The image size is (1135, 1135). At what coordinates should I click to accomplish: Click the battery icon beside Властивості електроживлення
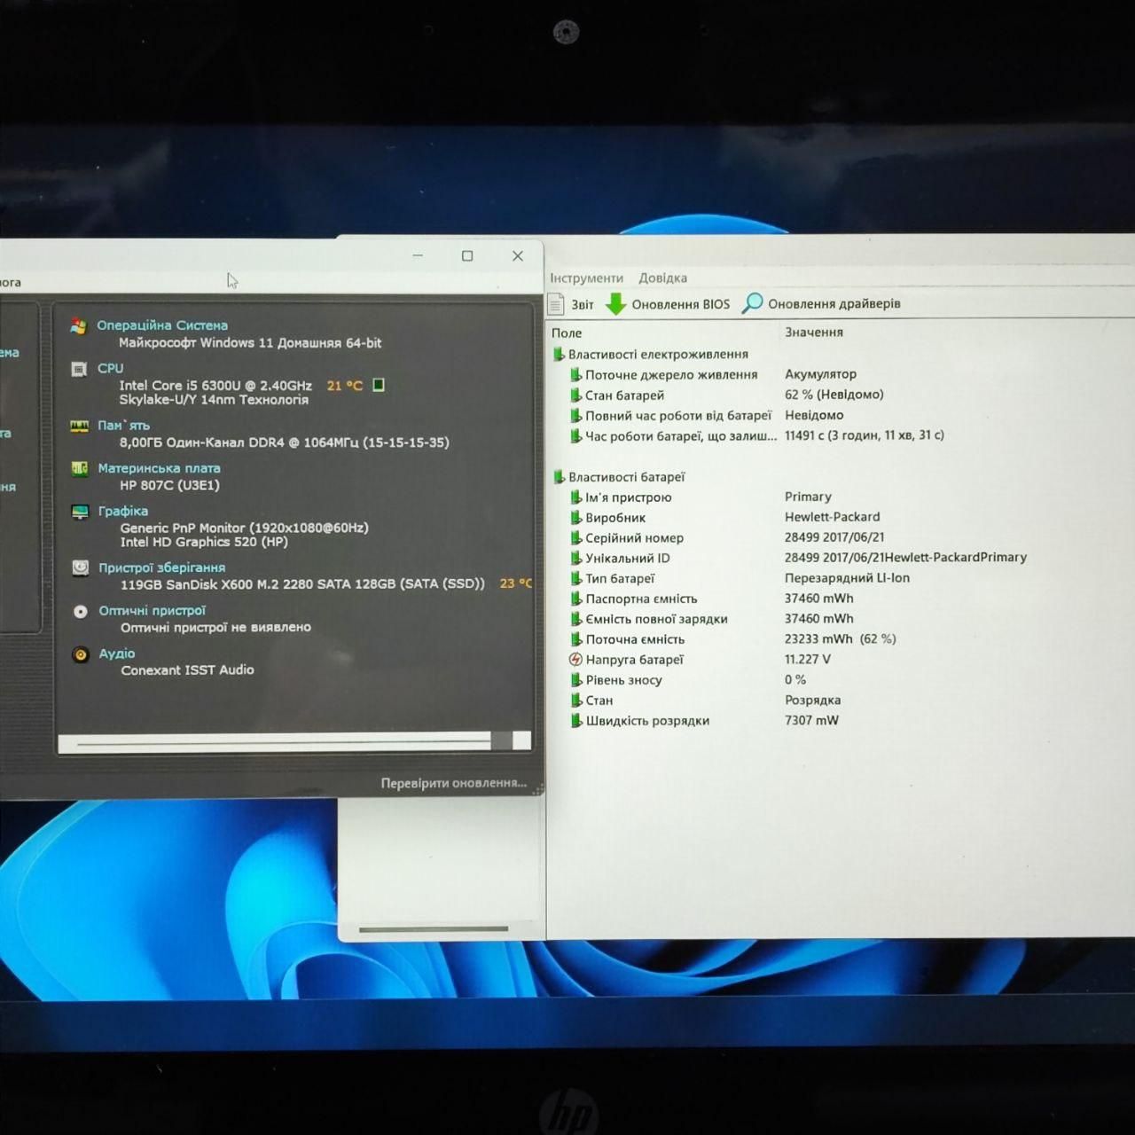pos(559,355)
